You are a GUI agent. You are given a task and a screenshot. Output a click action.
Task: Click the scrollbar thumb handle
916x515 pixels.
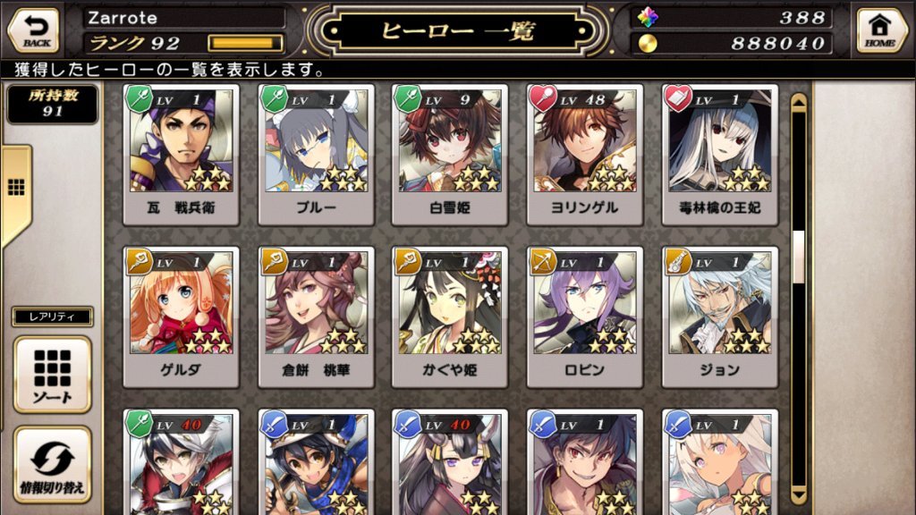tap(799, 257)
